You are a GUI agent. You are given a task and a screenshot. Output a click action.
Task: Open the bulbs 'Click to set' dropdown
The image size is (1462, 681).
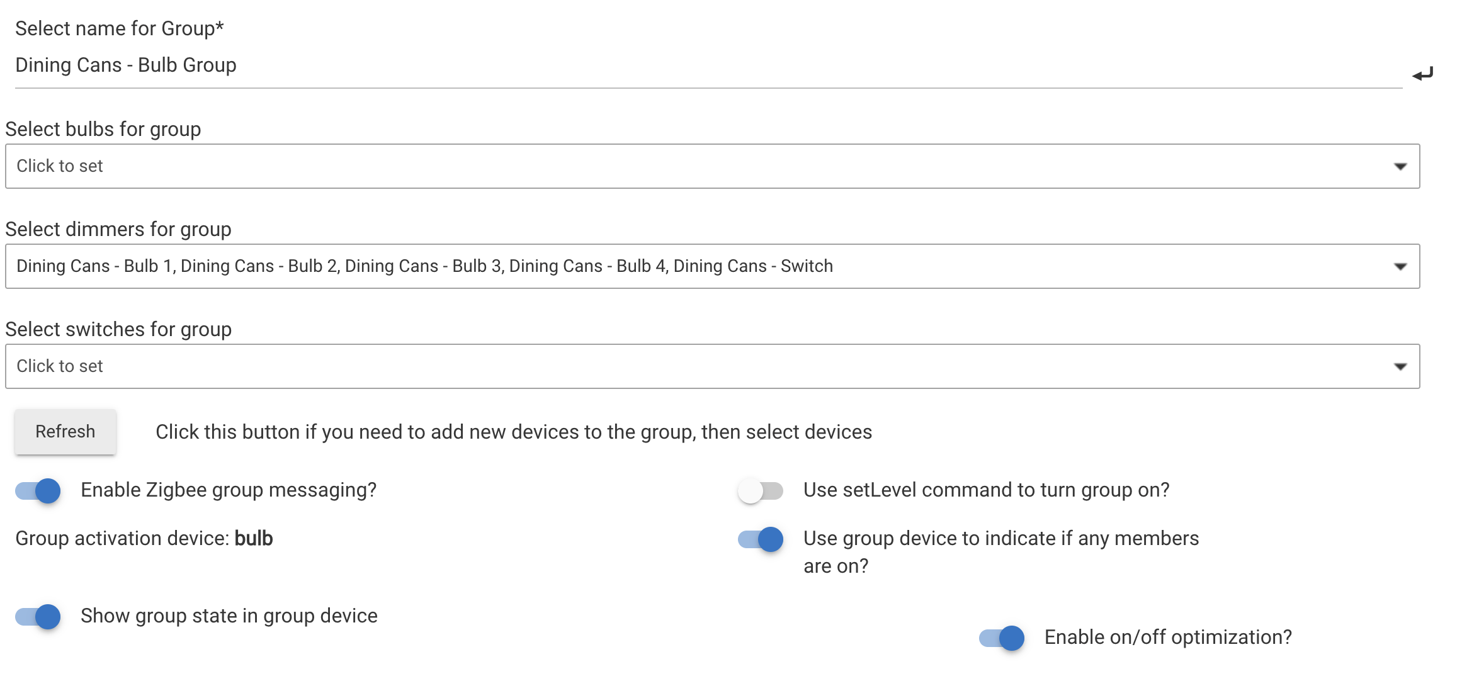tap(693, 166)
